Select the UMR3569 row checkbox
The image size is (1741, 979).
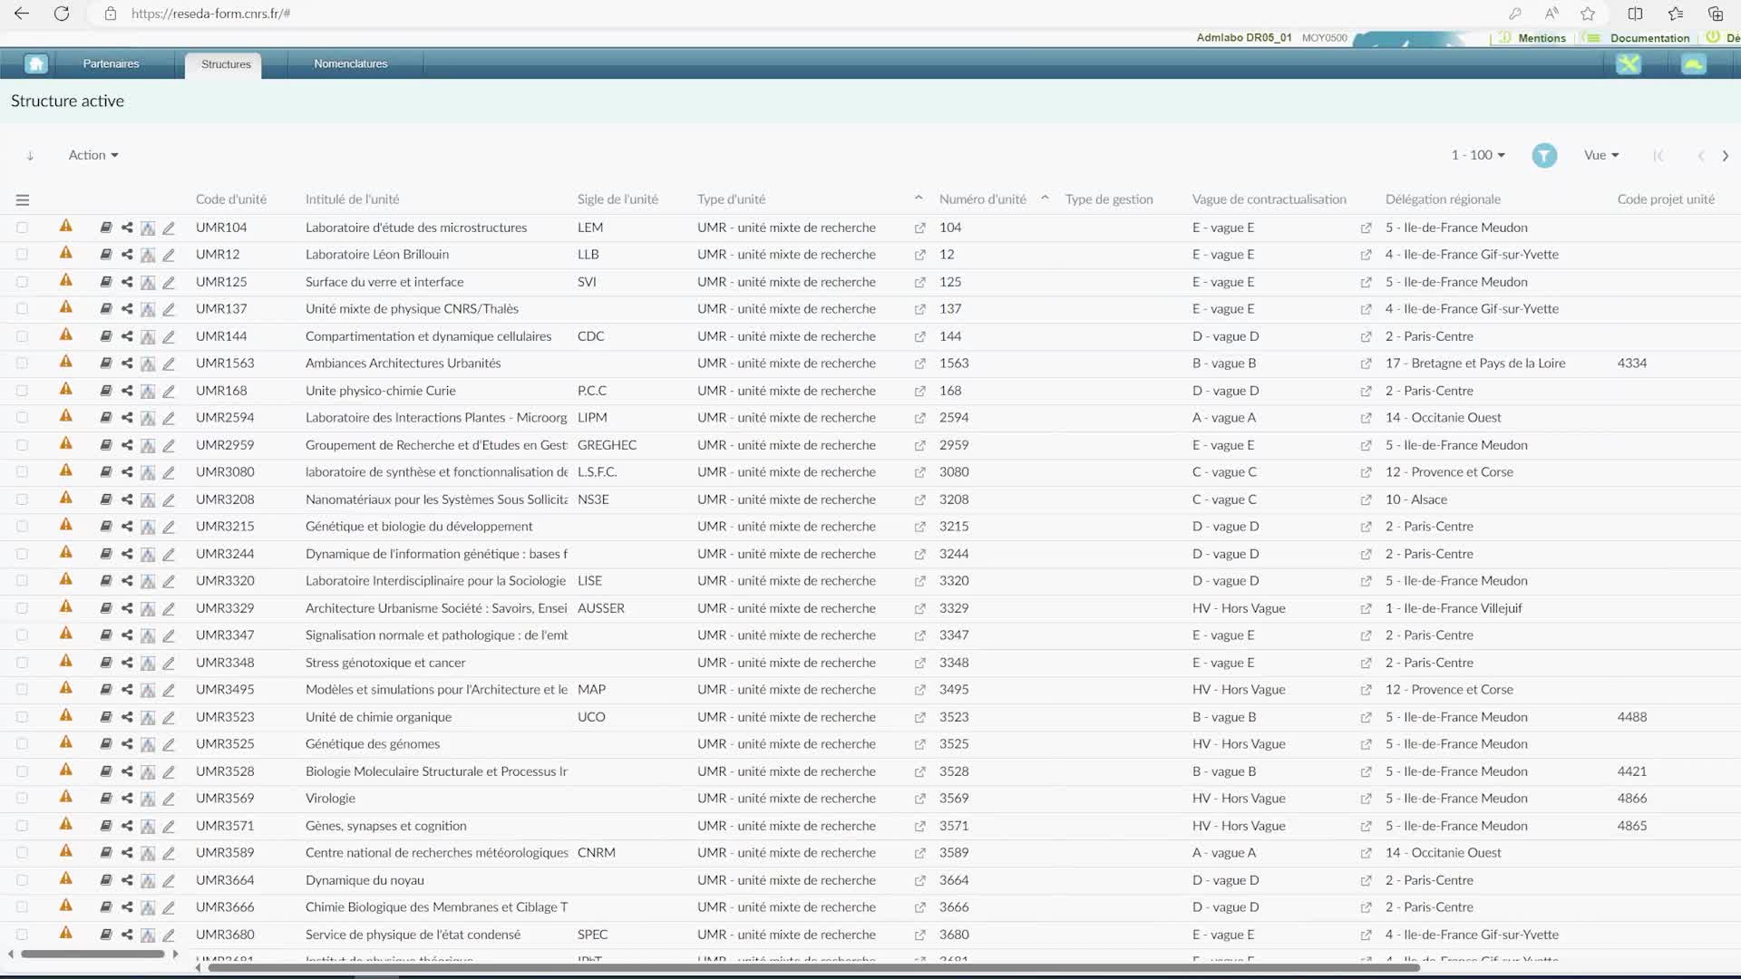pyautogui.click(x=22, y=799)
